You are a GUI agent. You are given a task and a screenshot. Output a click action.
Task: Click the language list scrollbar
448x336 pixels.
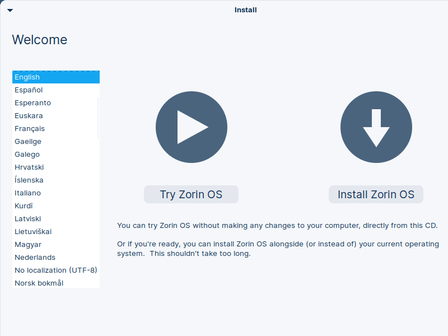(x=99, y=118)
